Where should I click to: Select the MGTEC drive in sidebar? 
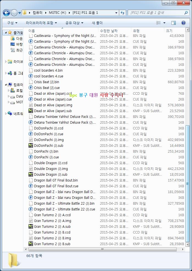point(16,102)
